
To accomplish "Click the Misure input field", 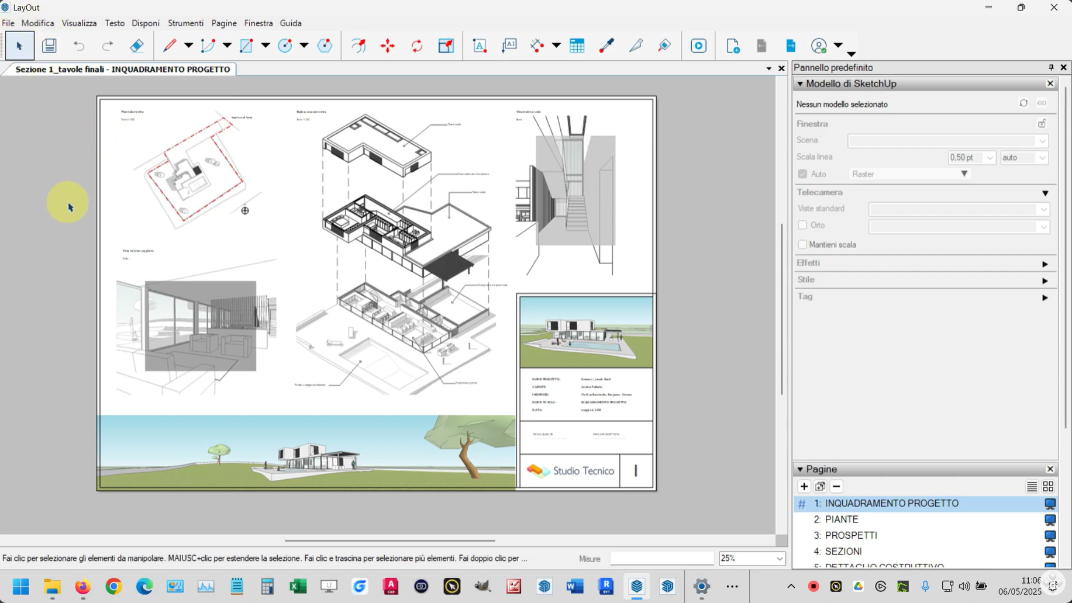I will click(x=661, y=559).
